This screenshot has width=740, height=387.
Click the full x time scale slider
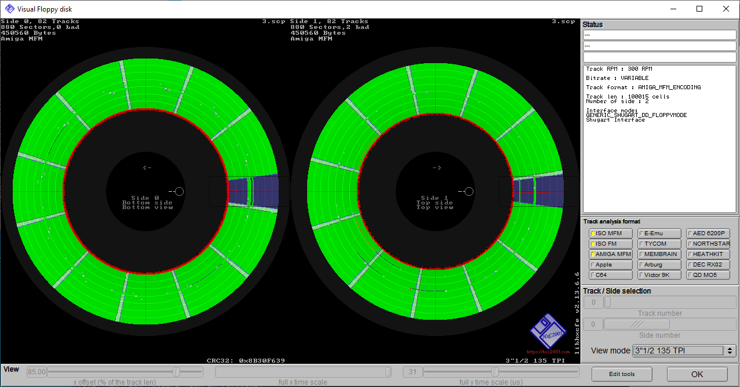coord(304,371)
